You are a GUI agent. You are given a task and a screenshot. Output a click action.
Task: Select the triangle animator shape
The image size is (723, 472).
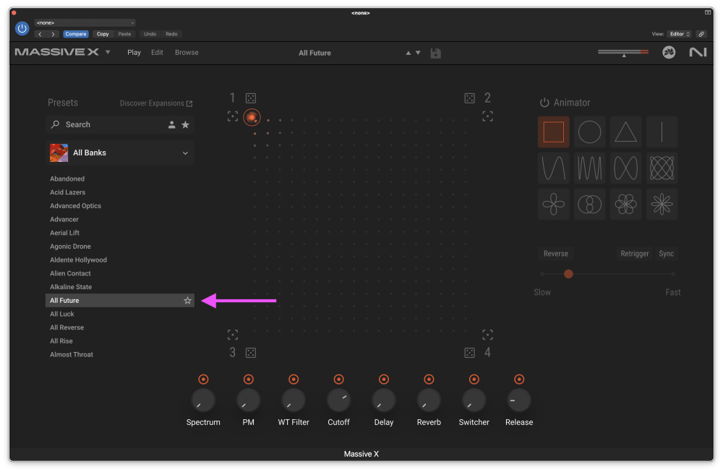click(625, 132)
